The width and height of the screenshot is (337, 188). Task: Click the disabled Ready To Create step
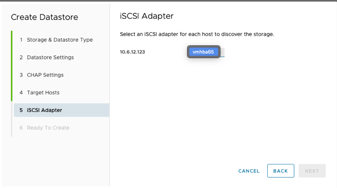48,128
